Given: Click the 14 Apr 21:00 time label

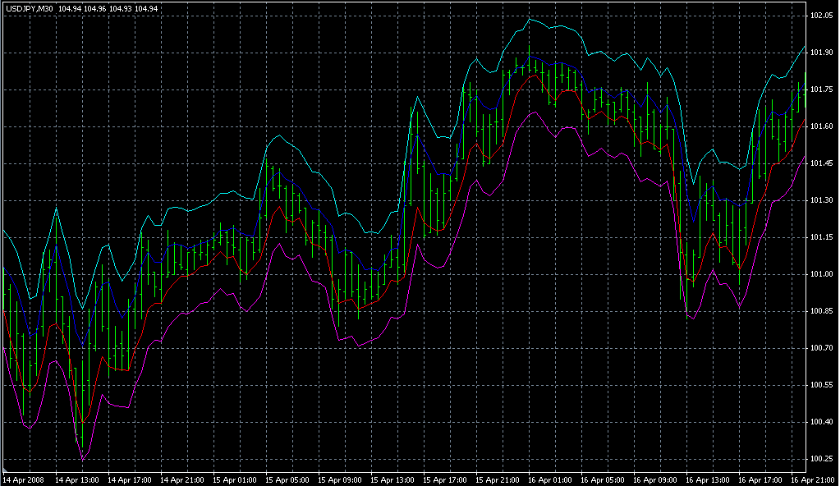Looking at the screenshot, I should click(x=181, y=479).
